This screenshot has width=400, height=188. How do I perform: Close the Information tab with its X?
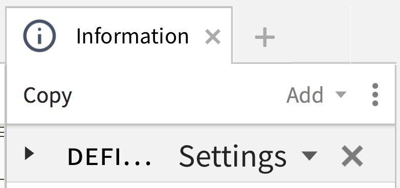[213, 37]
